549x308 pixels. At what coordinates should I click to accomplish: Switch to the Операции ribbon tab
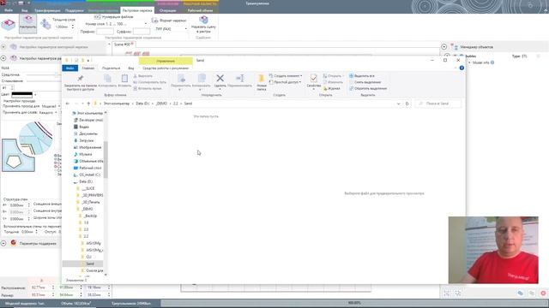168,10
